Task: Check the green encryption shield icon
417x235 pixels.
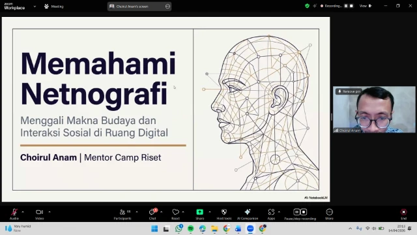Action: coord(307,6)
